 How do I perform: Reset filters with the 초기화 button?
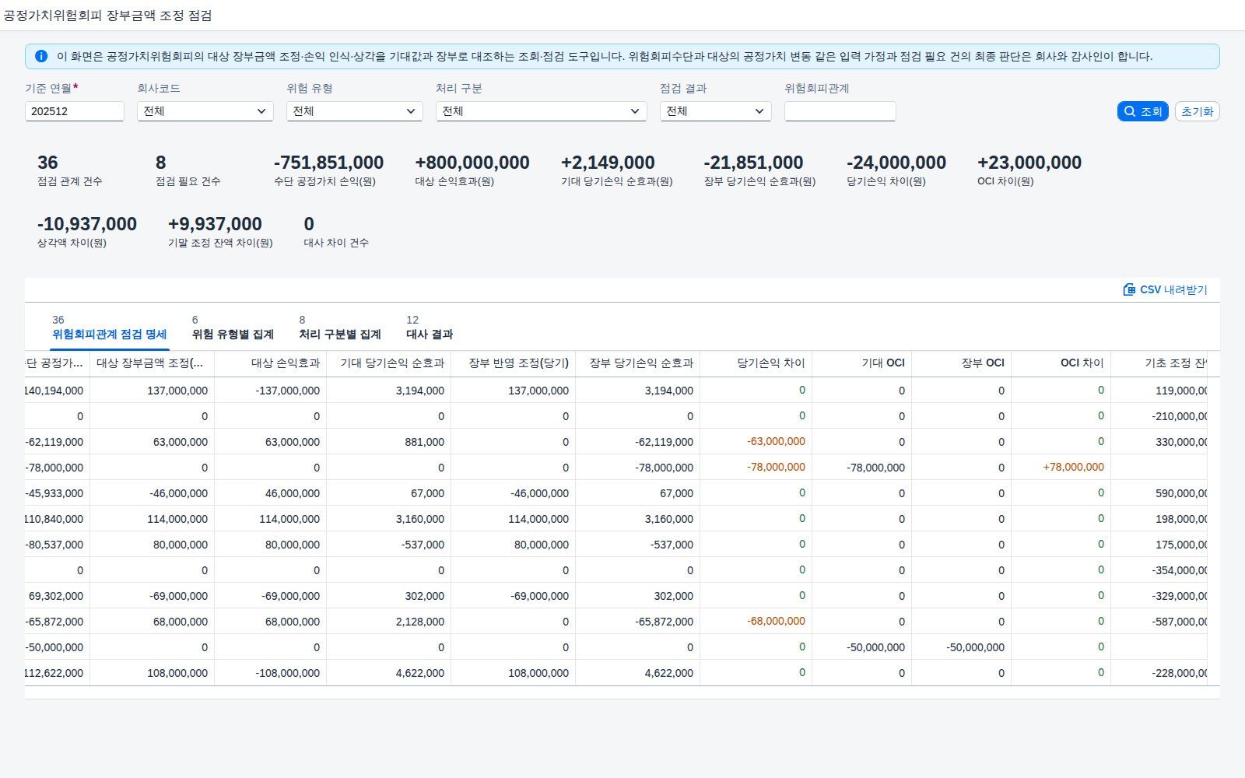[x=1197, y=111]
